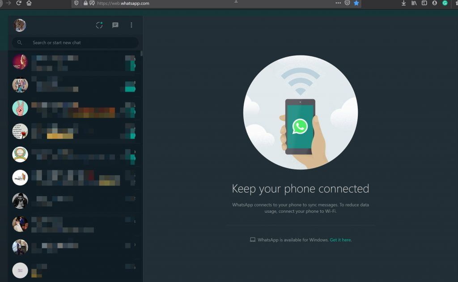Go to the browser Home page
Screen dimensions: 458x282
click(29, 3)
